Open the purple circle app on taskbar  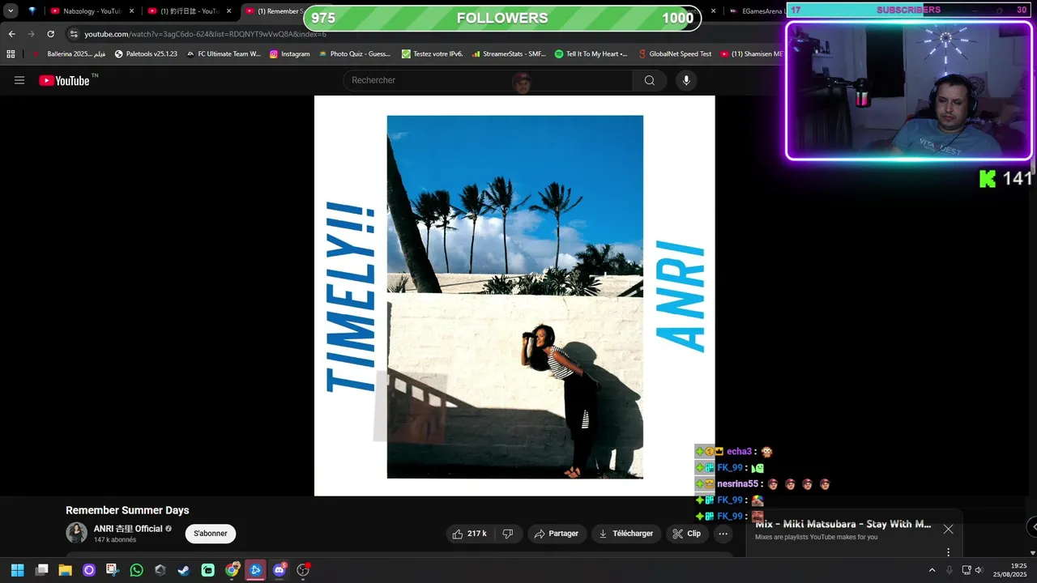click(89, 570)
